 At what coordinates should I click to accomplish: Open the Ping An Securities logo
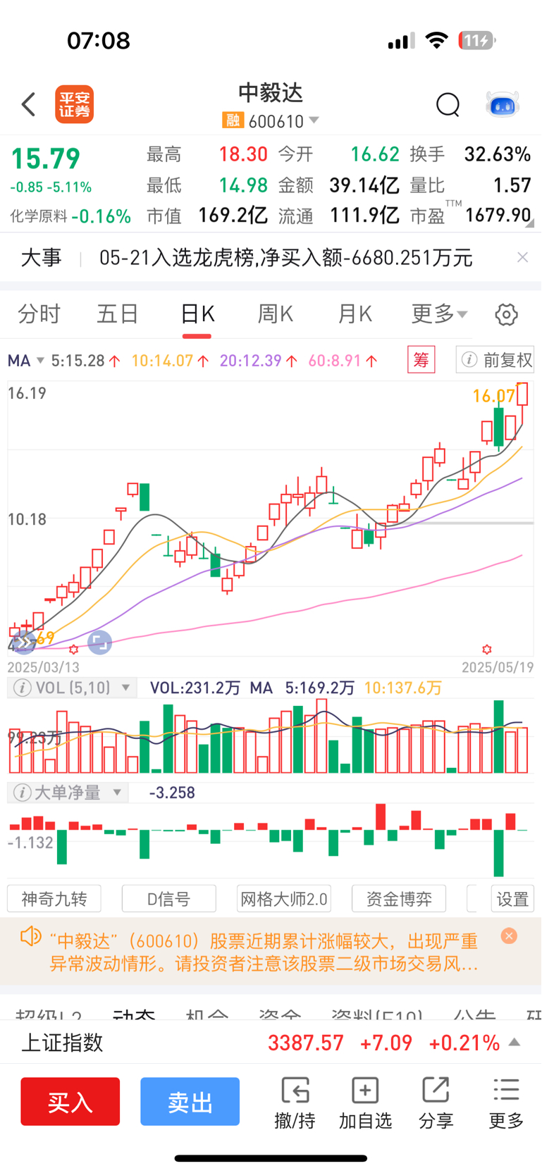[x=75, y=104]
